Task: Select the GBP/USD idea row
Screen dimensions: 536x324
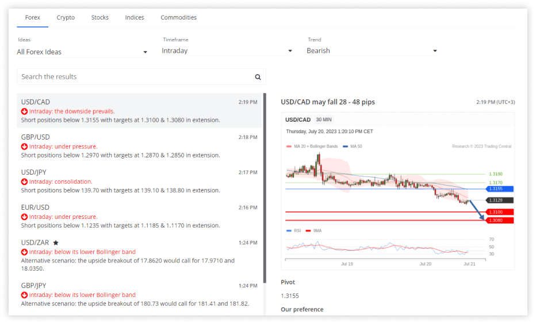Action: pos(139,146)
